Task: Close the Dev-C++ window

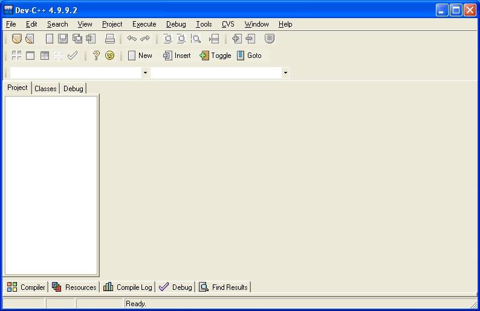Action: pos(470,10)
